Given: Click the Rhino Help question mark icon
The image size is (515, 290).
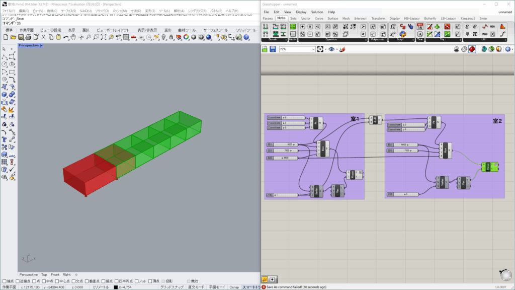Looking at the screenshot, I should (246, 37).
